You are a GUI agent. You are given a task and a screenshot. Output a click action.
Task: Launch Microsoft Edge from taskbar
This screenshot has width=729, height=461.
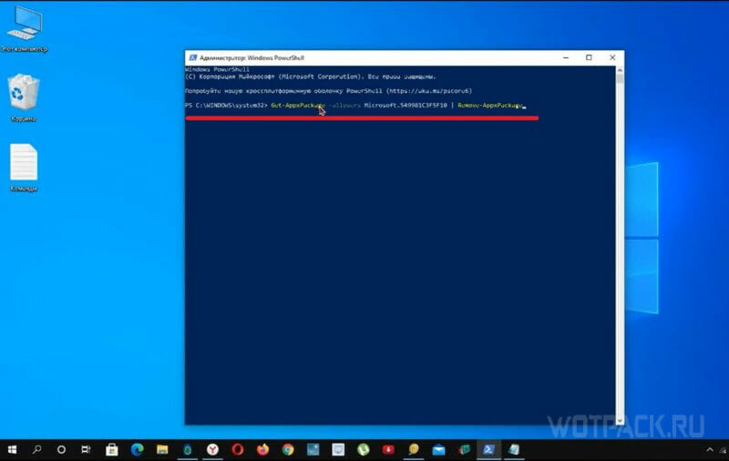click(x=138, y=449)
